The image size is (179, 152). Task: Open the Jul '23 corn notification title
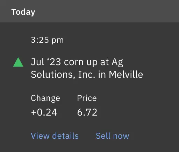coord(87,68)
